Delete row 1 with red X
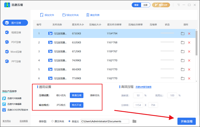The height and width of the screenshot is (127, 200). click(189, 34)
